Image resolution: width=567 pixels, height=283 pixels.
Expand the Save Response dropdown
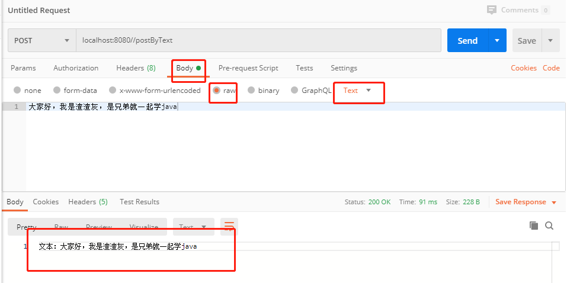pyautogui.click(x=553, y=202)
